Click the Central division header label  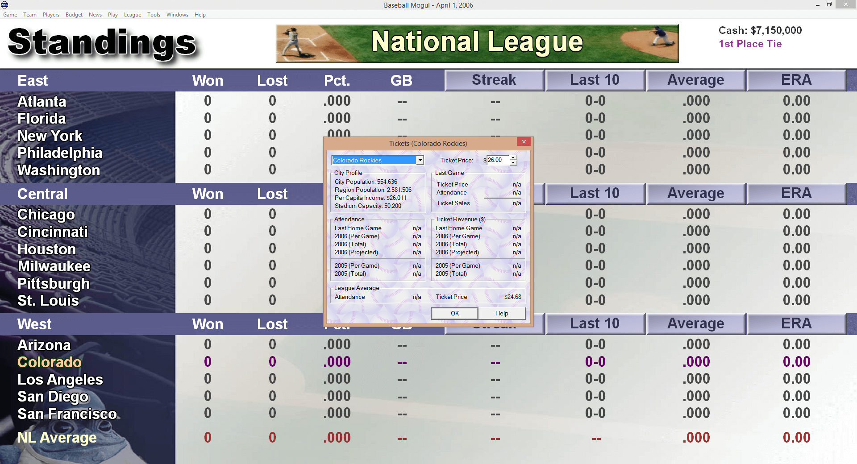tap(42, 194)
